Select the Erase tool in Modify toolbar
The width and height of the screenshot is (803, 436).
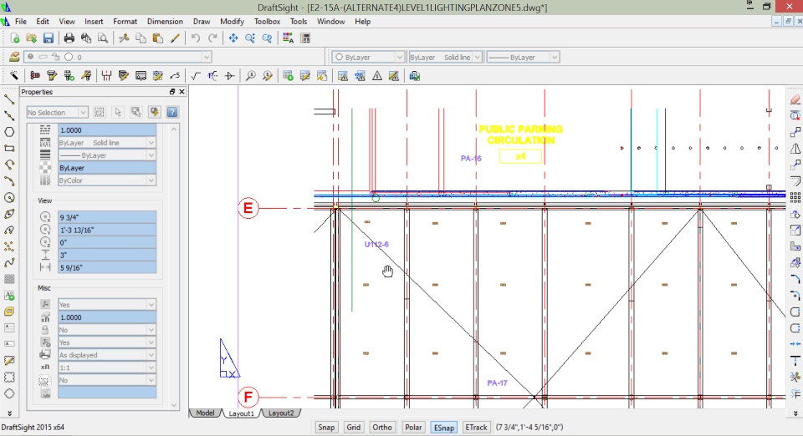pyautogui.click(x=795, y=99)
